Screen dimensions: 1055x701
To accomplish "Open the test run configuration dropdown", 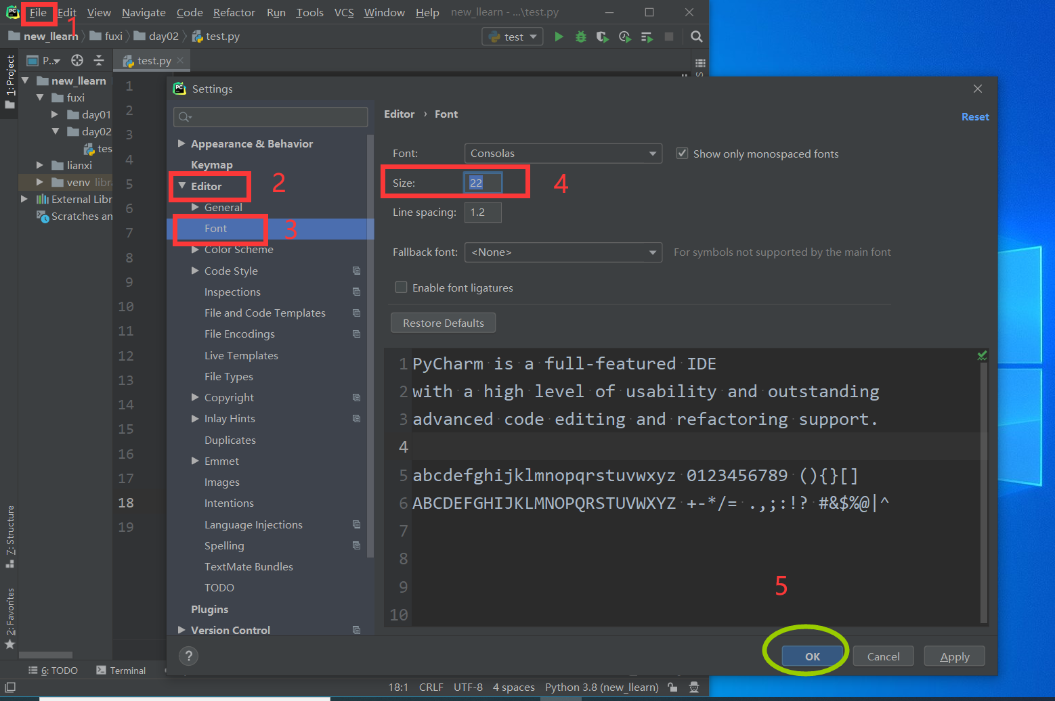I will [x=513, y=37].
